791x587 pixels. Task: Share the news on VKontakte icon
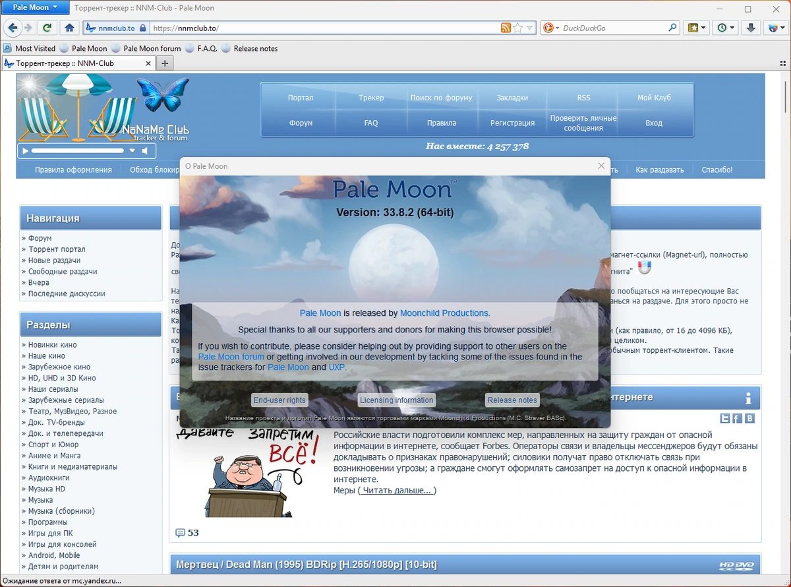pos(749,418)
